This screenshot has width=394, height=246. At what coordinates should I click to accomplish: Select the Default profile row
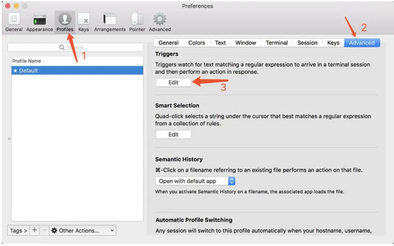click(x=77, y=70)
